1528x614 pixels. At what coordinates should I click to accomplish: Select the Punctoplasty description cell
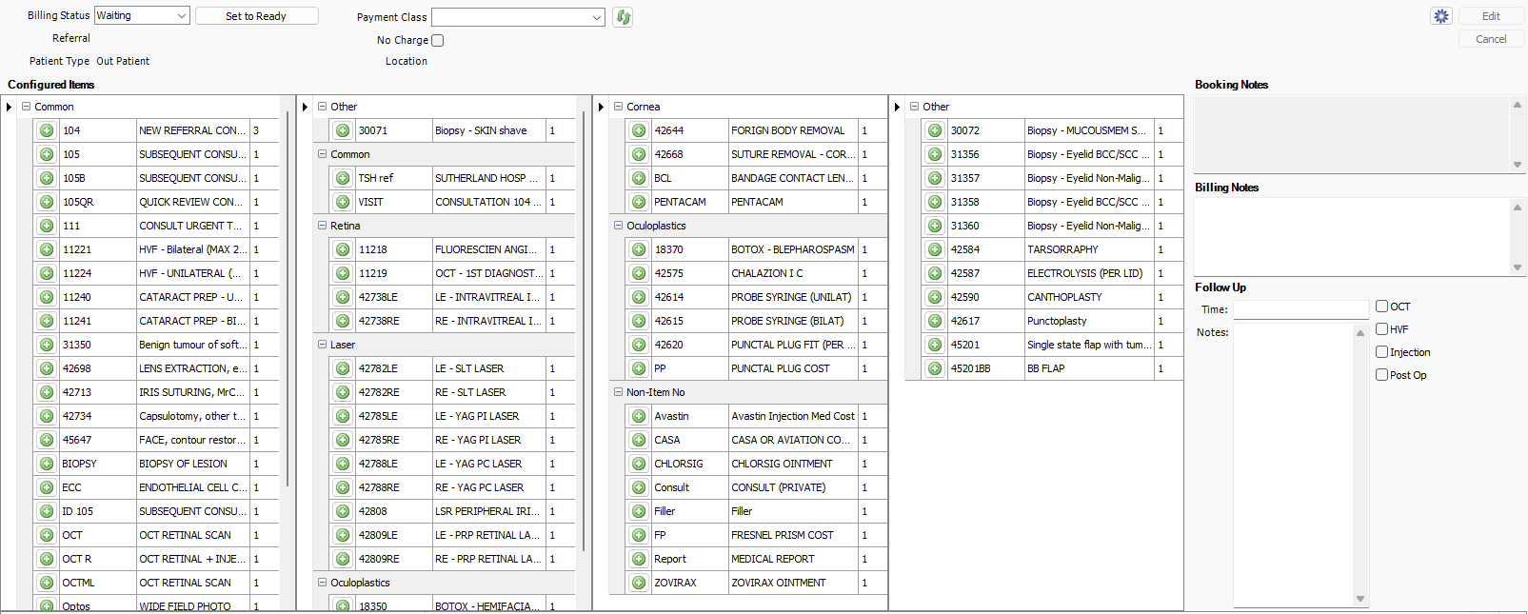[x=1089, y=321]
